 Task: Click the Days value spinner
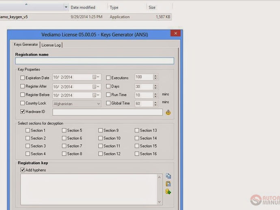[x=155, y=87]
